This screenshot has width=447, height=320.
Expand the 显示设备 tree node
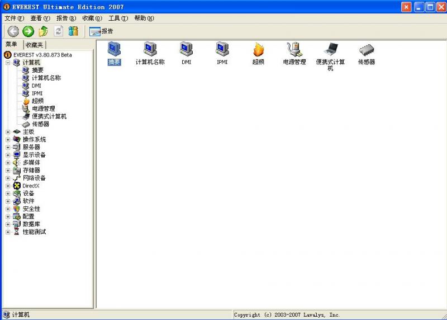[8, 155]
